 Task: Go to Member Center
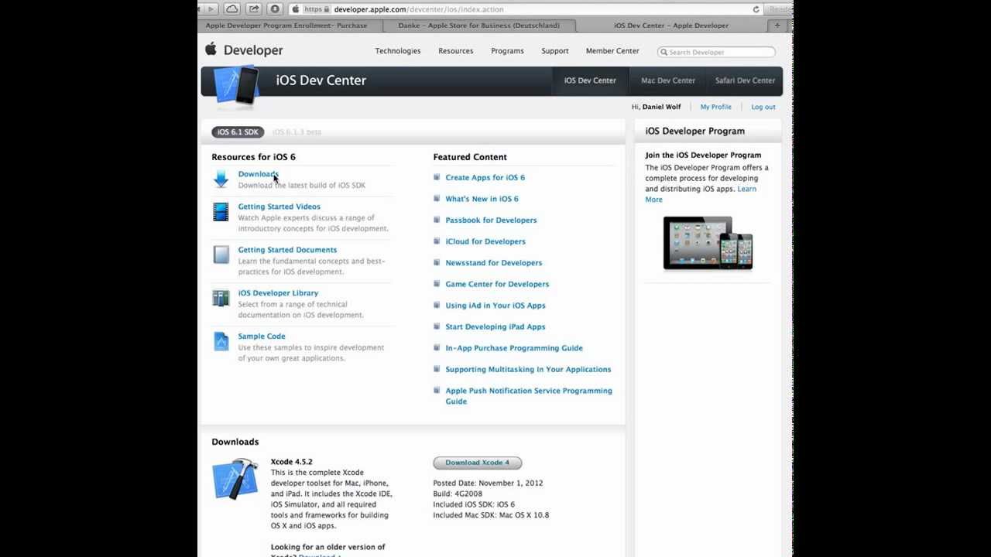coord(612,51)
